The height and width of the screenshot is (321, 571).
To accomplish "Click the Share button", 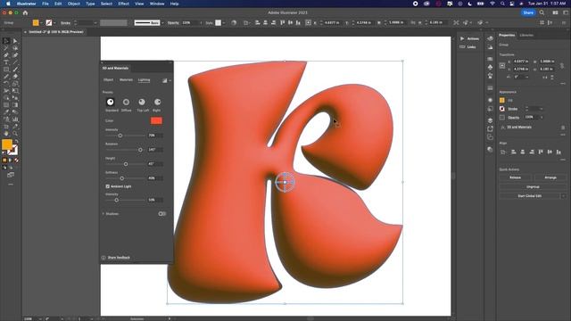I will click(528, 12).
